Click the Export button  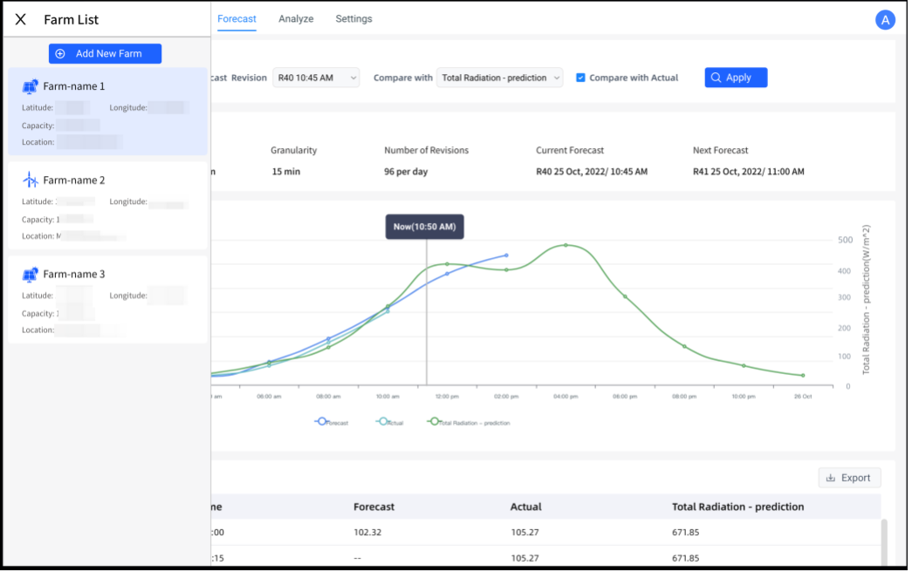[x=849, y=478]
